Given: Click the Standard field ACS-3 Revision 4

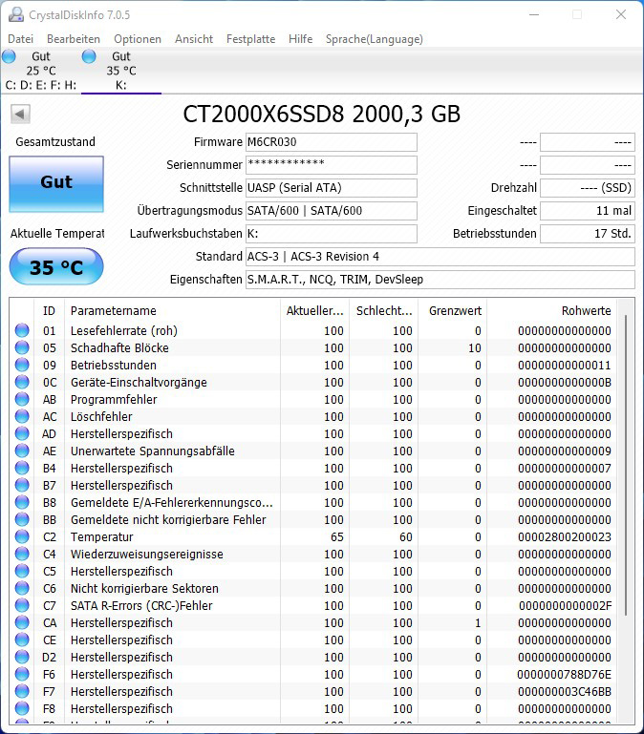Looking at the screenshot, I should point(440,257).
